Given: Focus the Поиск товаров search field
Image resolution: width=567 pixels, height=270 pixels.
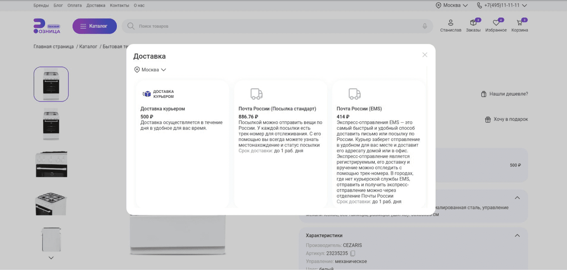Looking at the screenshot, I should 277,26.
